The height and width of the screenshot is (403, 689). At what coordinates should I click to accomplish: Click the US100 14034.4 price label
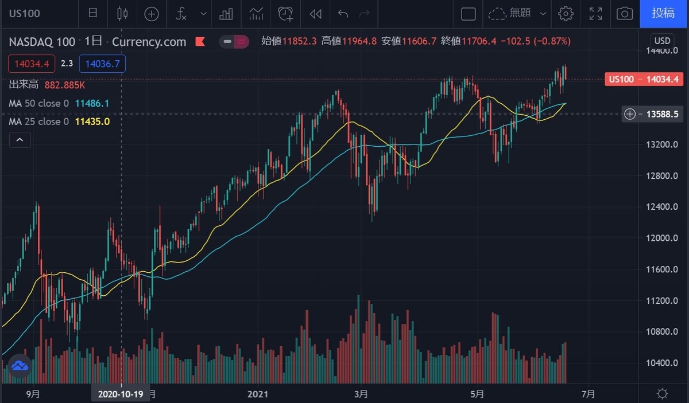pos(644,79)
